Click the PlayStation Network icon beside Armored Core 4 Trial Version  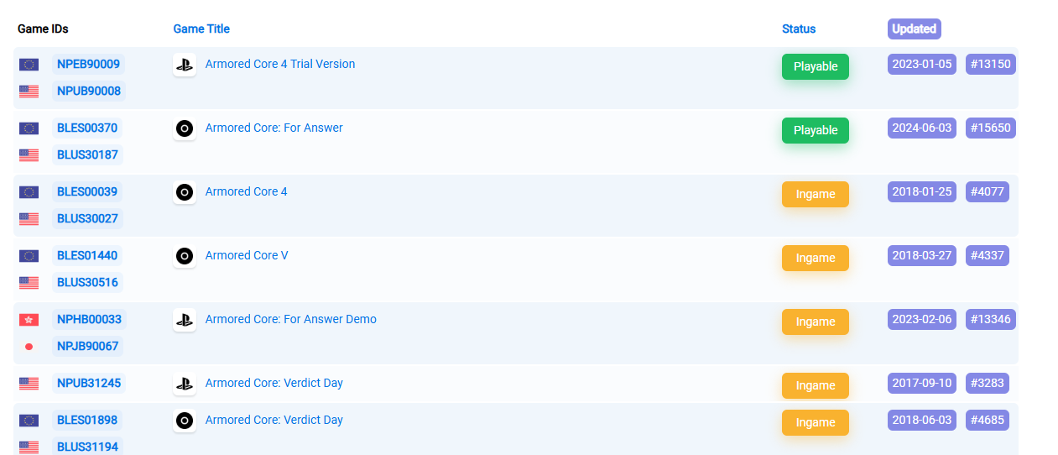click(185, 65)
